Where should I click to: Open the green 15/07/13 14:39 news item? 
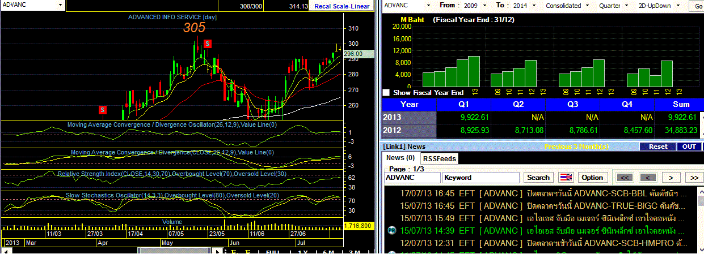(x=539, y=230)
